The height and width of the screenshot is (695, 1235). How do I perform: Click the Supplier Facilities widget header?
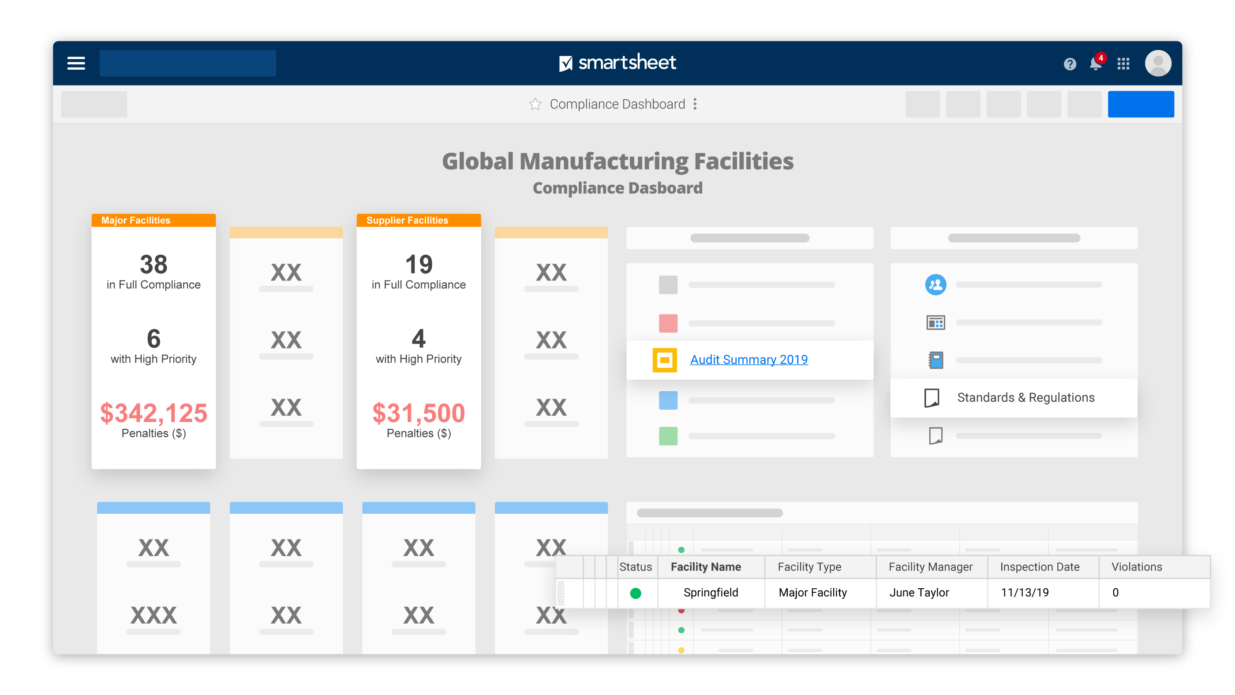point(418,220)
